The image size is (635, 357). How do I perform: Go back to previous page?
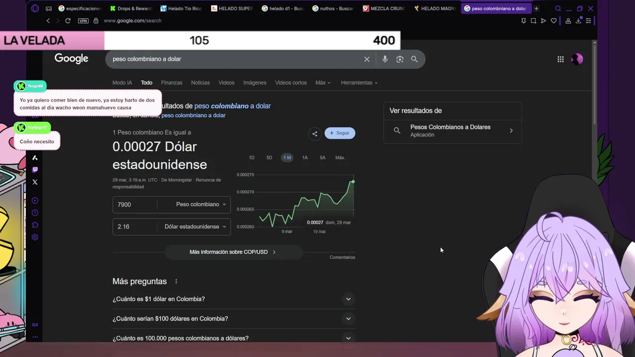click(x=48, y=20)
